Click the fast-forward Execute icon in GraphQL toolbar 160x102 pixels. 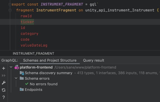(4, 76)
